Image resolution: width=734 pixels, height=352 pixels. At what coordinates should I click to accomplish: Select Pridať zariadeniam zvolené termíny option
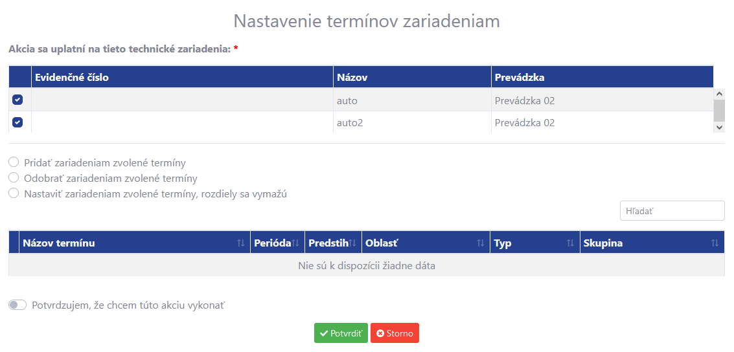pos(14,162)
